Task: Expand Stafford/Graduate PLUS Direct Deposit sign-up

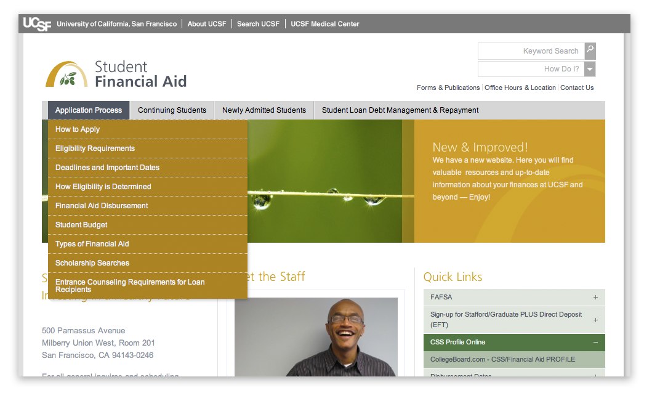Action: (x=595, y=320)
